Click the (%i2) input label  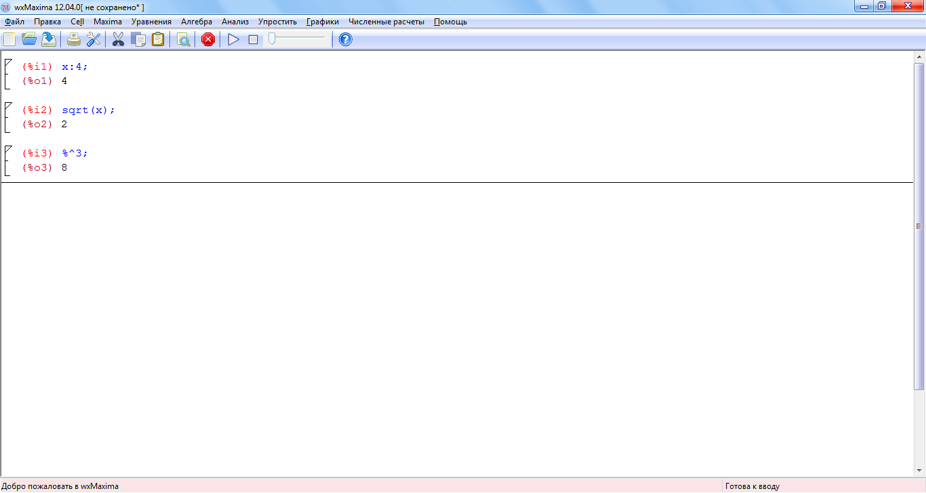click(x=37, y=110)
